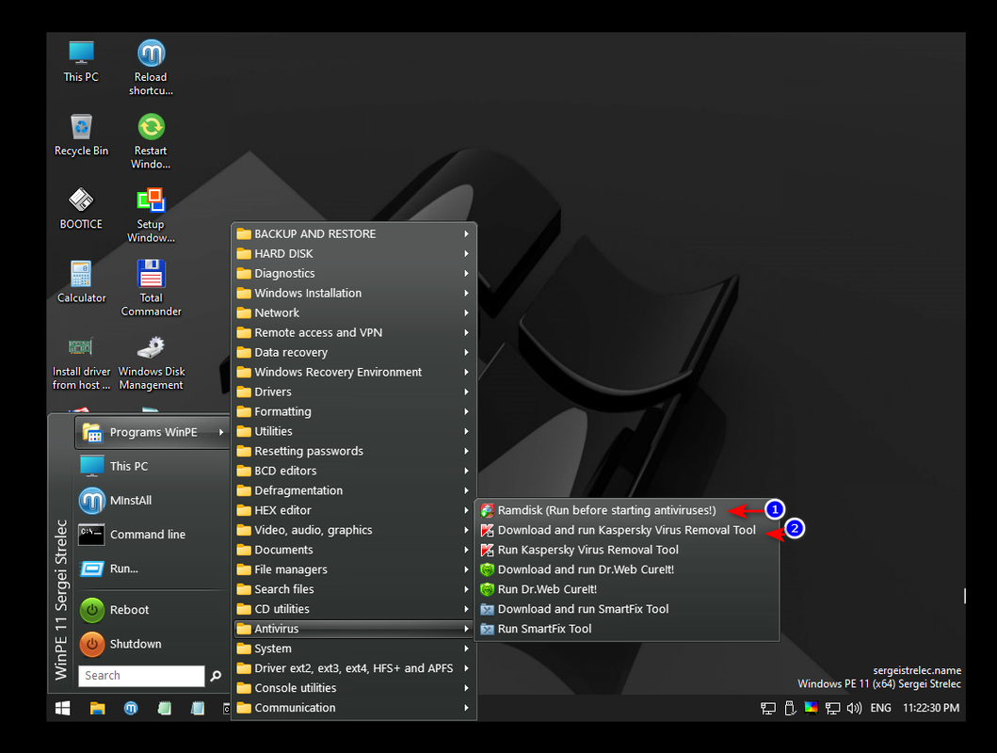Expand Windows Recovery Environment folder

pos(354,372)
